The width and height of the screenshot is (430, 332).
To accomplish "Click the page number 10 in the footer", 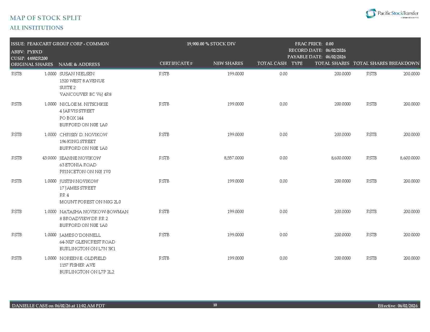I will point(215,305).
